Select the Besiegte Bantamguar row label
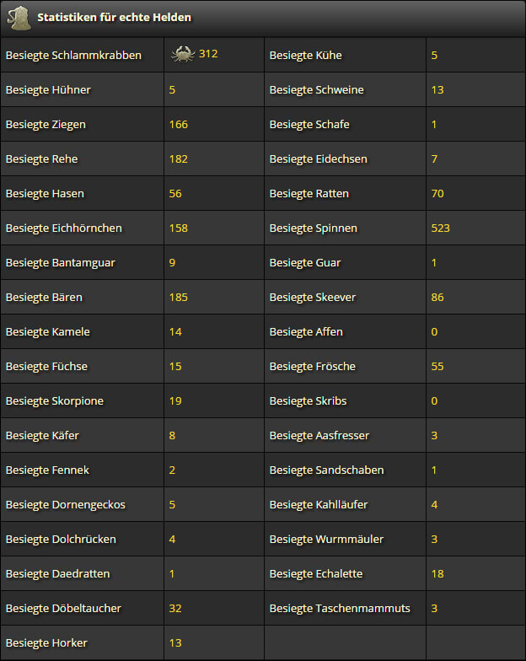Image resolution: width=526 pixels, height=661 pixels. (61, 263)
